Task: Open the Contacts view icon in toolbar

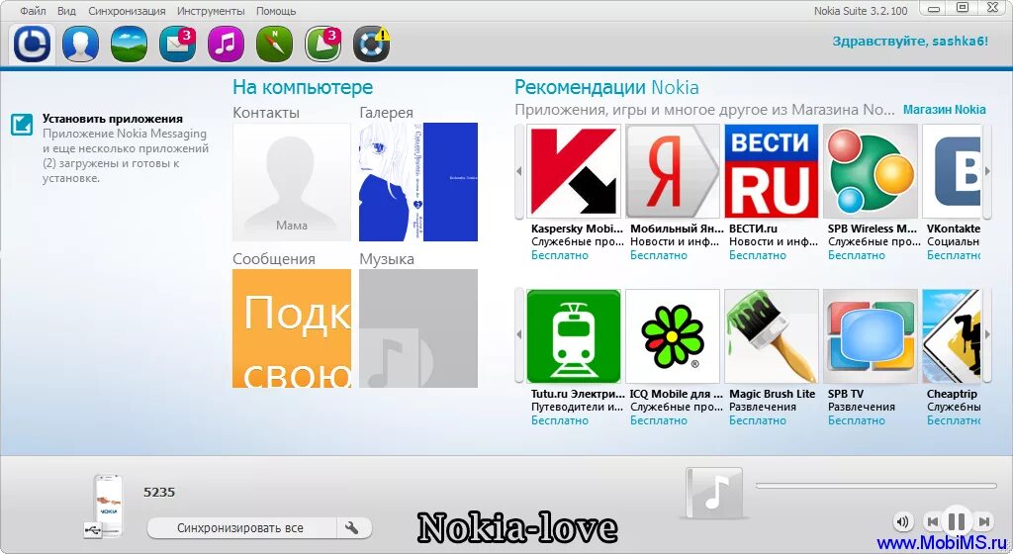Action: 81,44
